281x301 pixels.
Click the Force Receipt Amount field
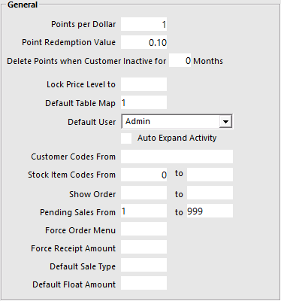(x=144, y=247)
